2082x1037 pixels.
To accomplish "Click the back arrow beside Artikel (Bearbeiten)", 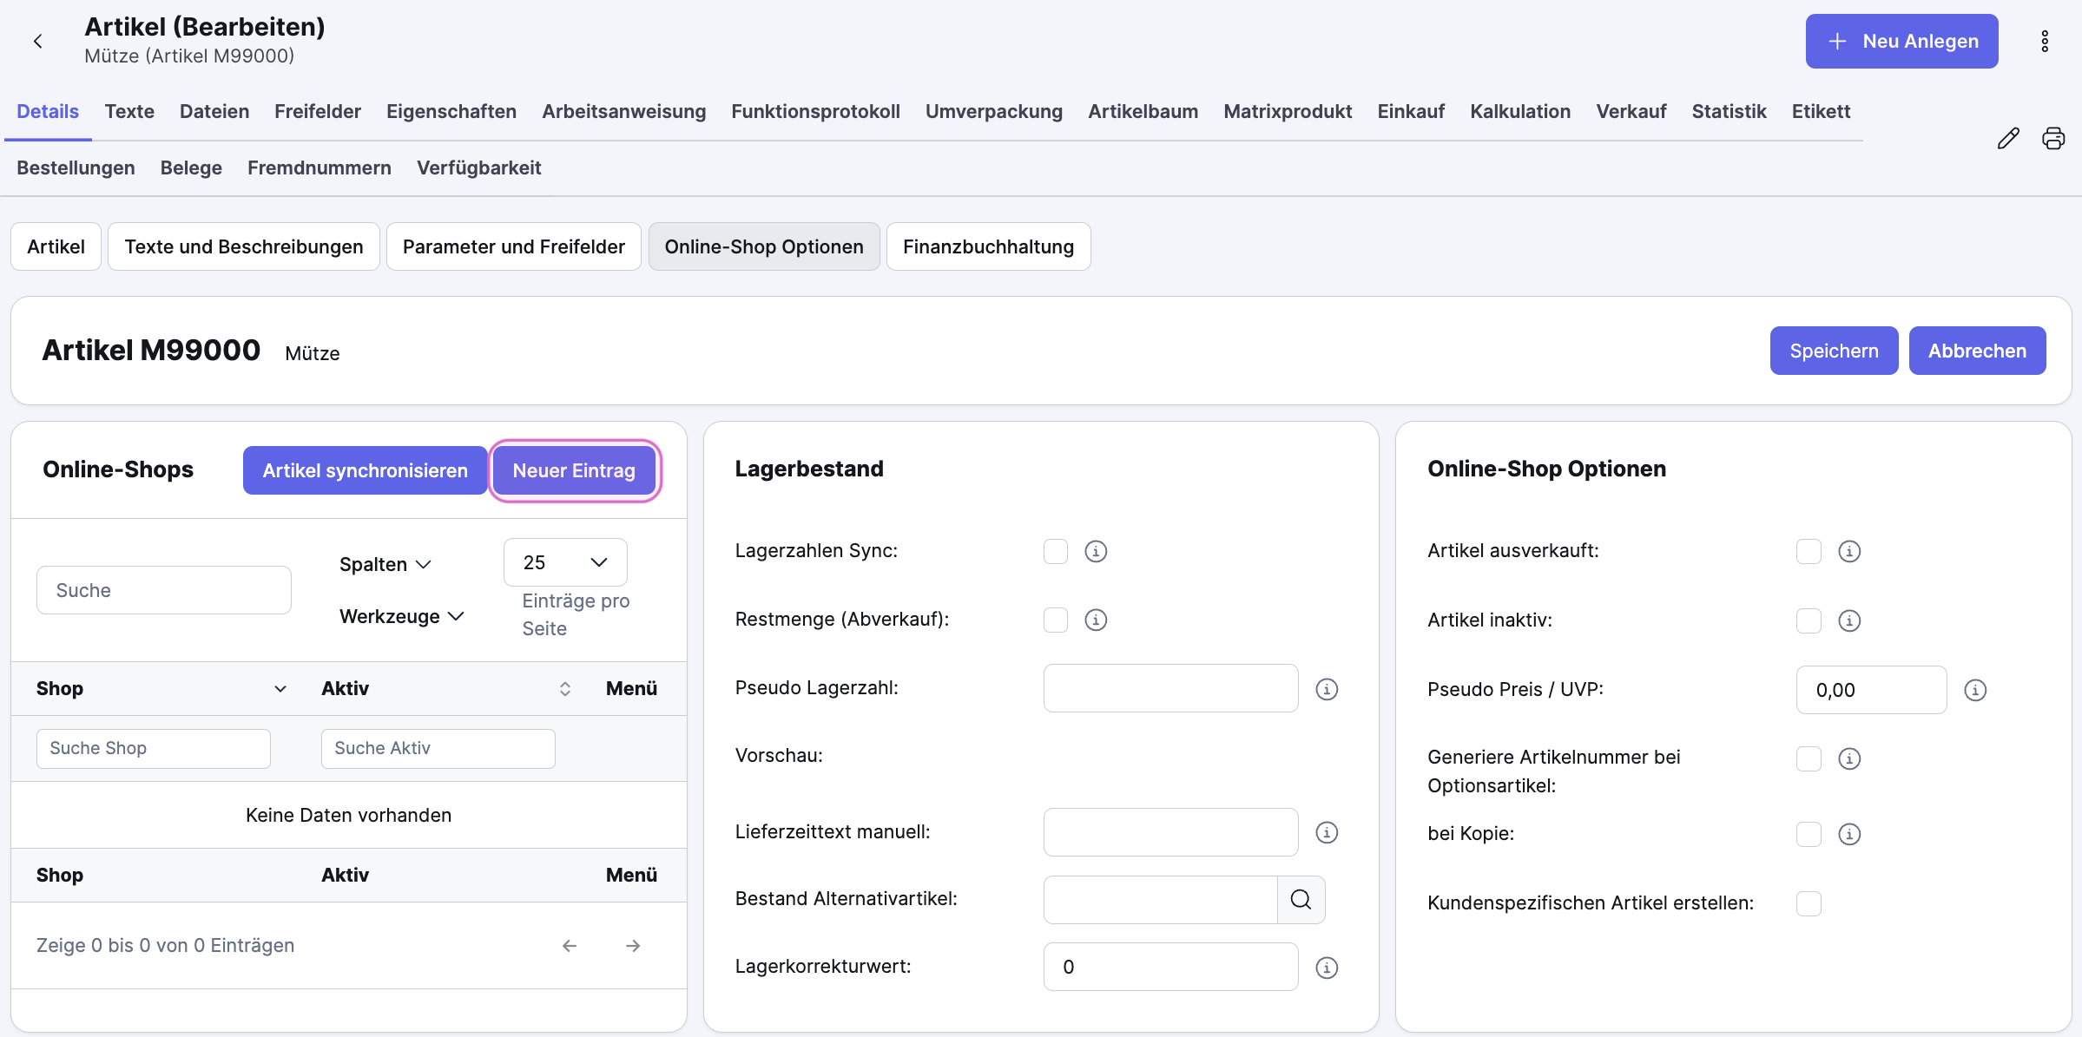I will (37, 41).
